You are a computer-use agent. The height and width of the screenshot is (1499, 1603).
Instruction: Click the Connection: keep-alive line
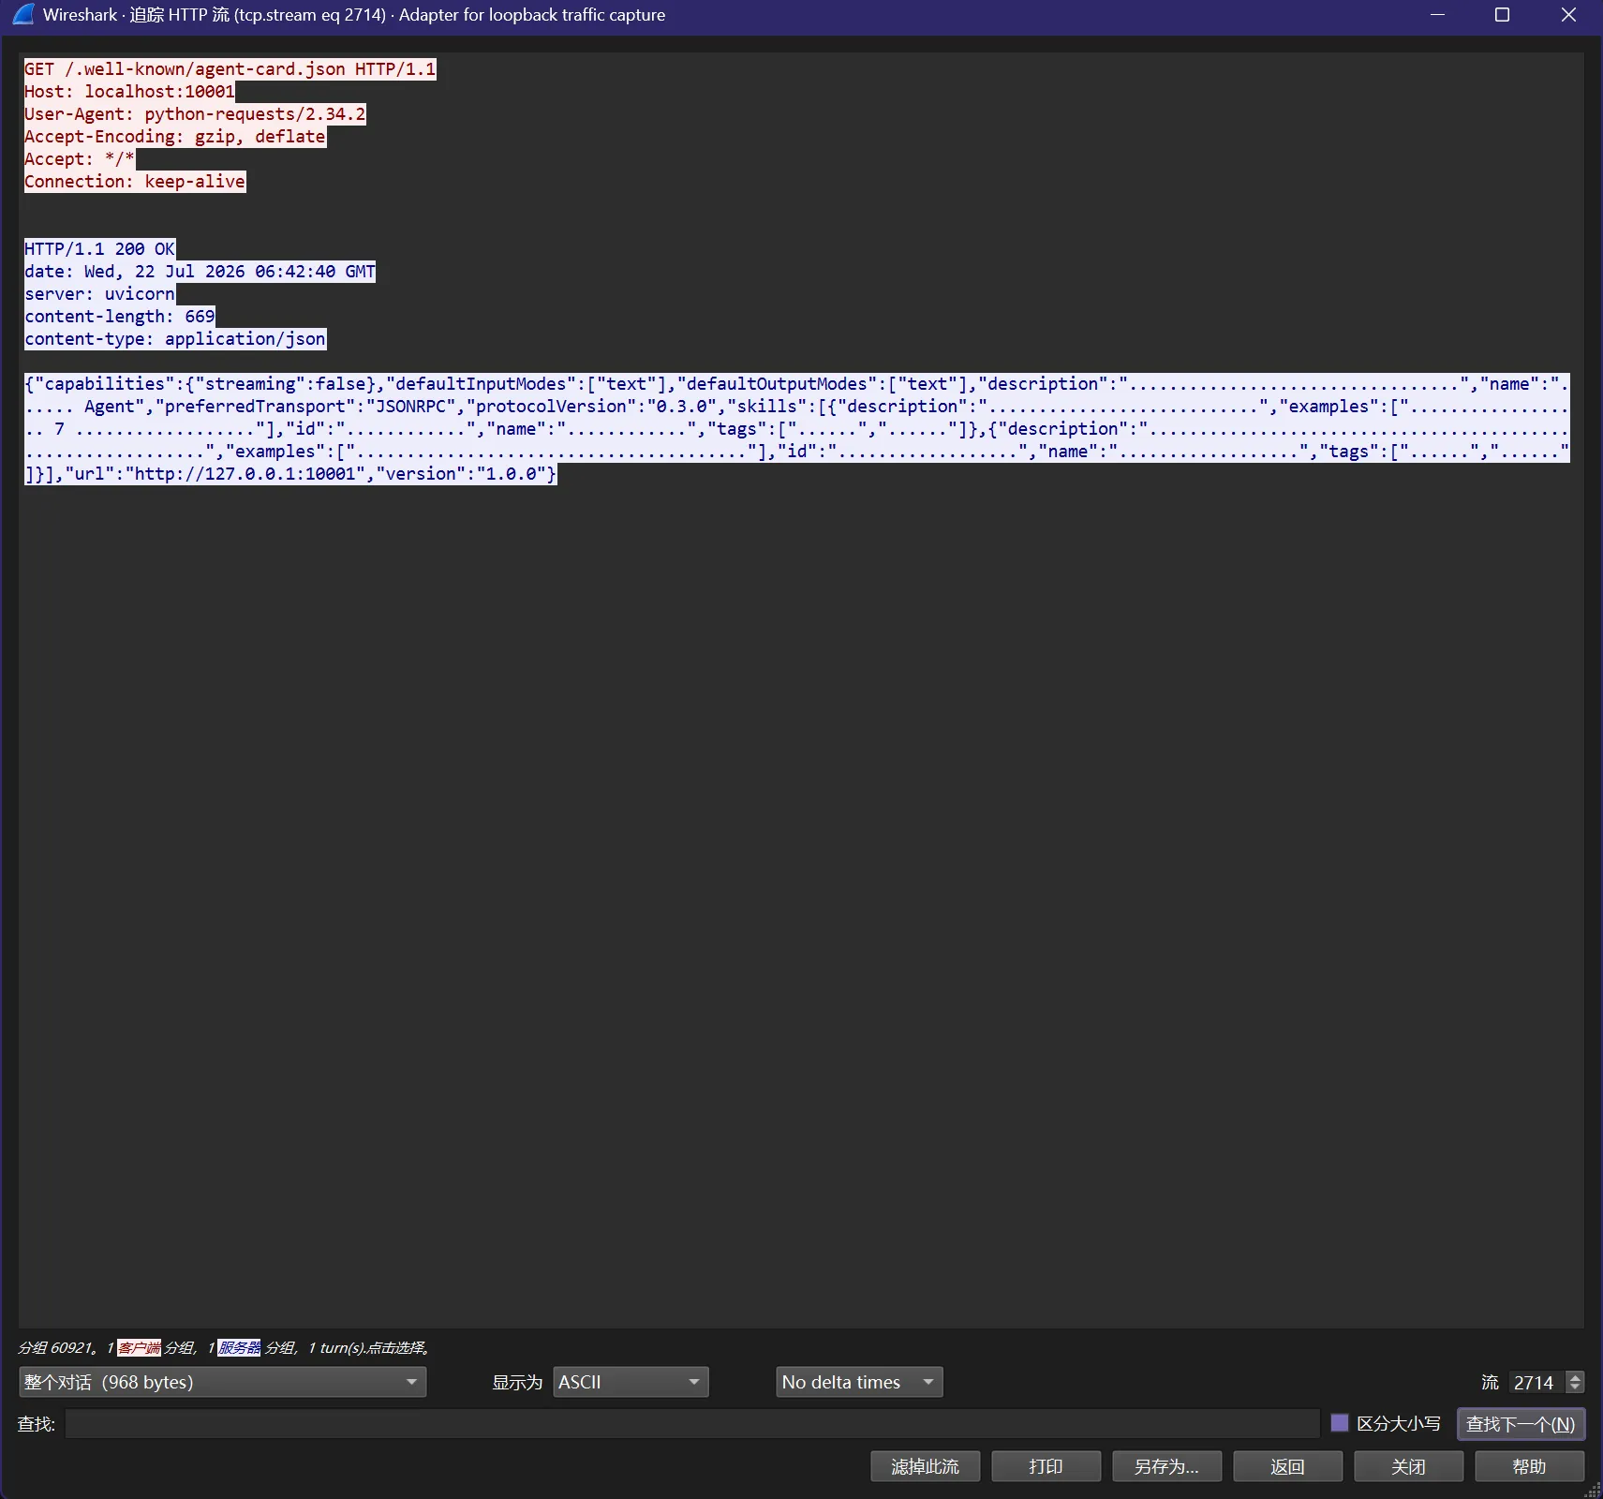click(x=135, y=182)
